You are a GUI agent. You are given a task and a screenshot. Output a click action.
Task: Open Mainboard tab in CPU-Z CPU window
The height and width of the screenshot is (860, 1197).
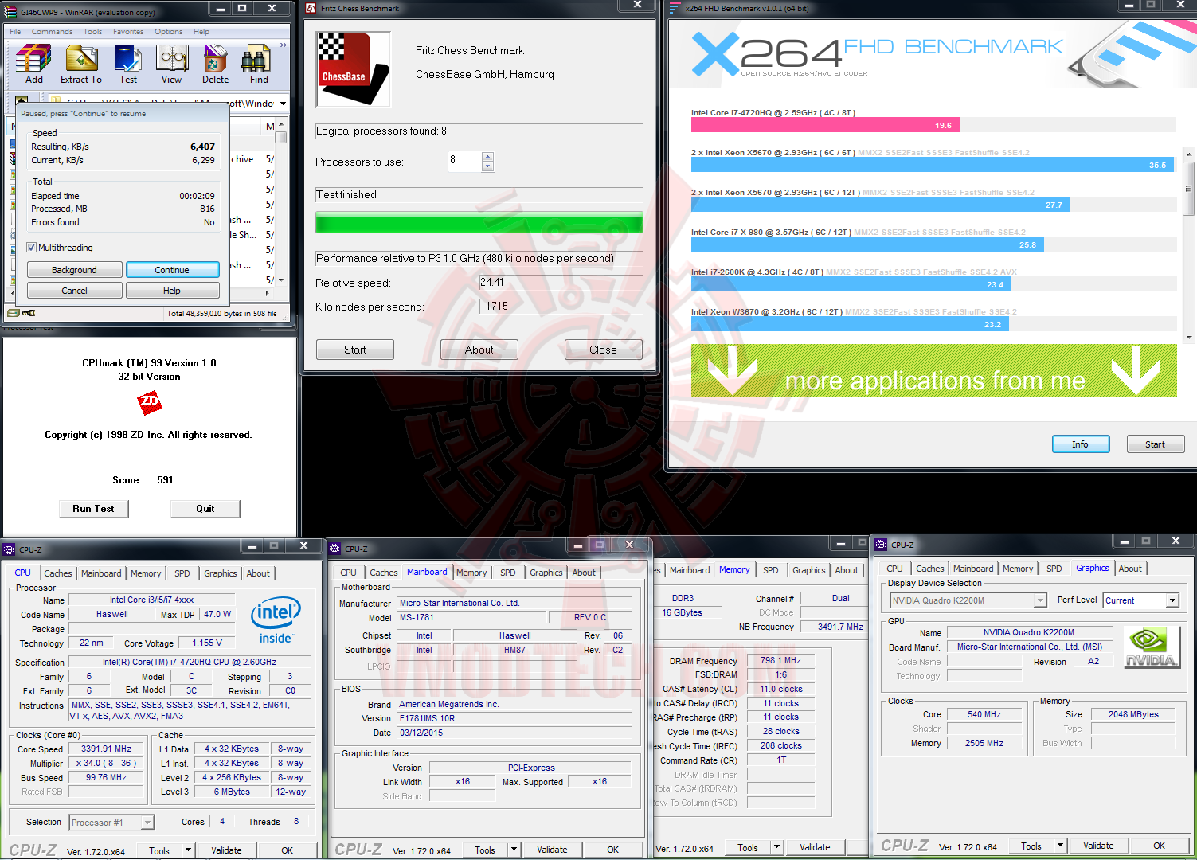coord(101,573)
